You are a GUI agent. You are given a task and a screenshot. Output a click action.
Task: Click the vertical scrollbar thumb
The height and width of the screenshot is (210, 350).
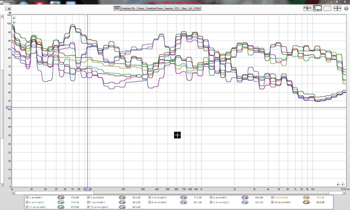(2, 104)
